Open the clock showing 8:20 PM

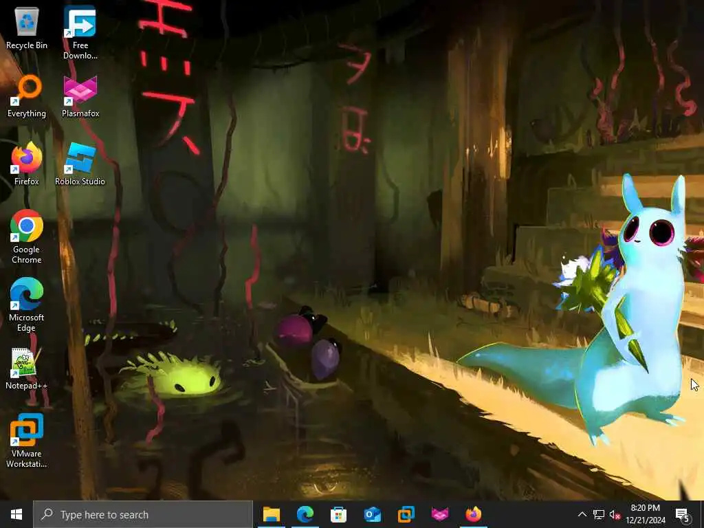(x=645, y=514)
